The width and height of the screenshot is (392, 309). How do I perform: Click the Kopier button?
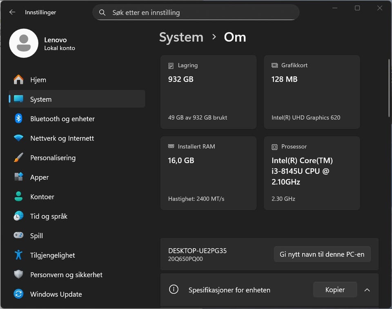click(x=335, y=290)
